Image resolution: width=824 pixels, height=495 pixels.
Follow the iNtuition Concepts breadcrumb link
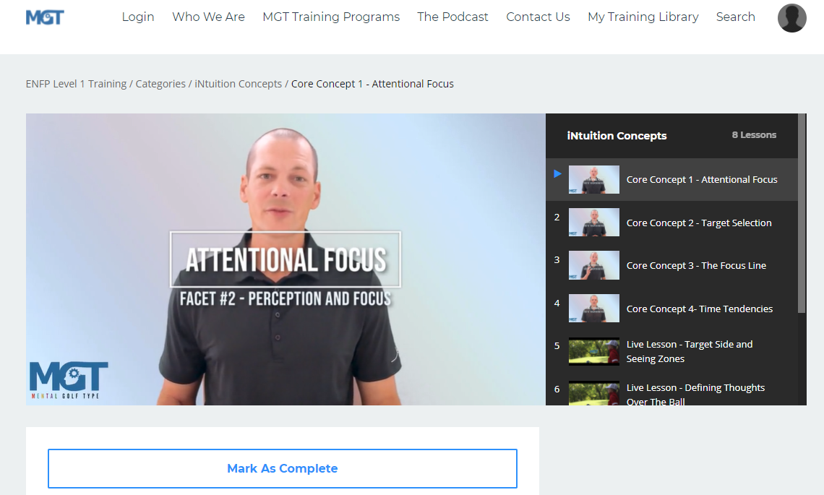click(238, 84)
